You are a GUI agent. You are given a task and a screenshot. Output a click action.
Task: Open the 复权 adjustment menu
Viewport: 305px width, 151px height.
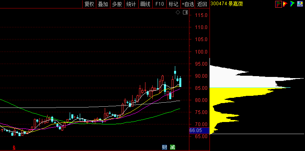coord(89,4)
